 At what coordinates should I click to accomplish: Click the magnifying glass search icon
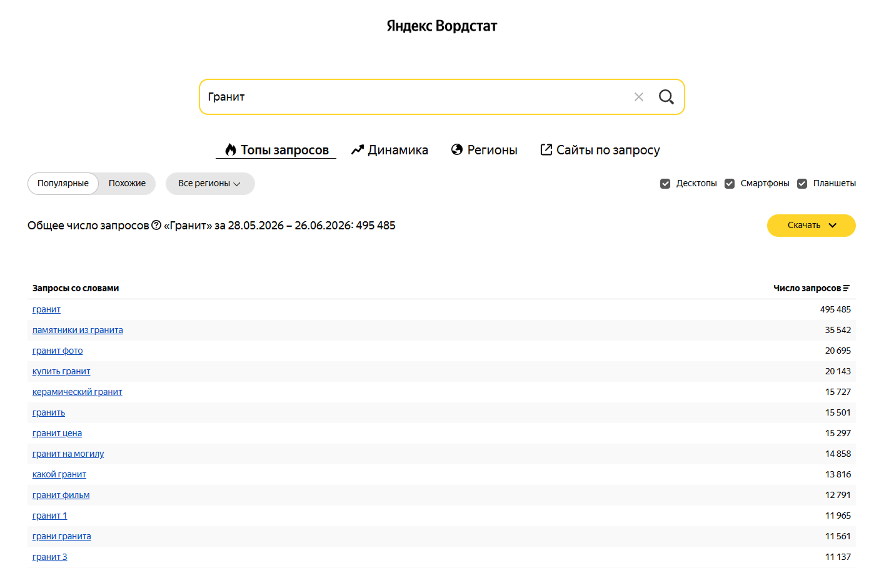(x=666, y=97)
